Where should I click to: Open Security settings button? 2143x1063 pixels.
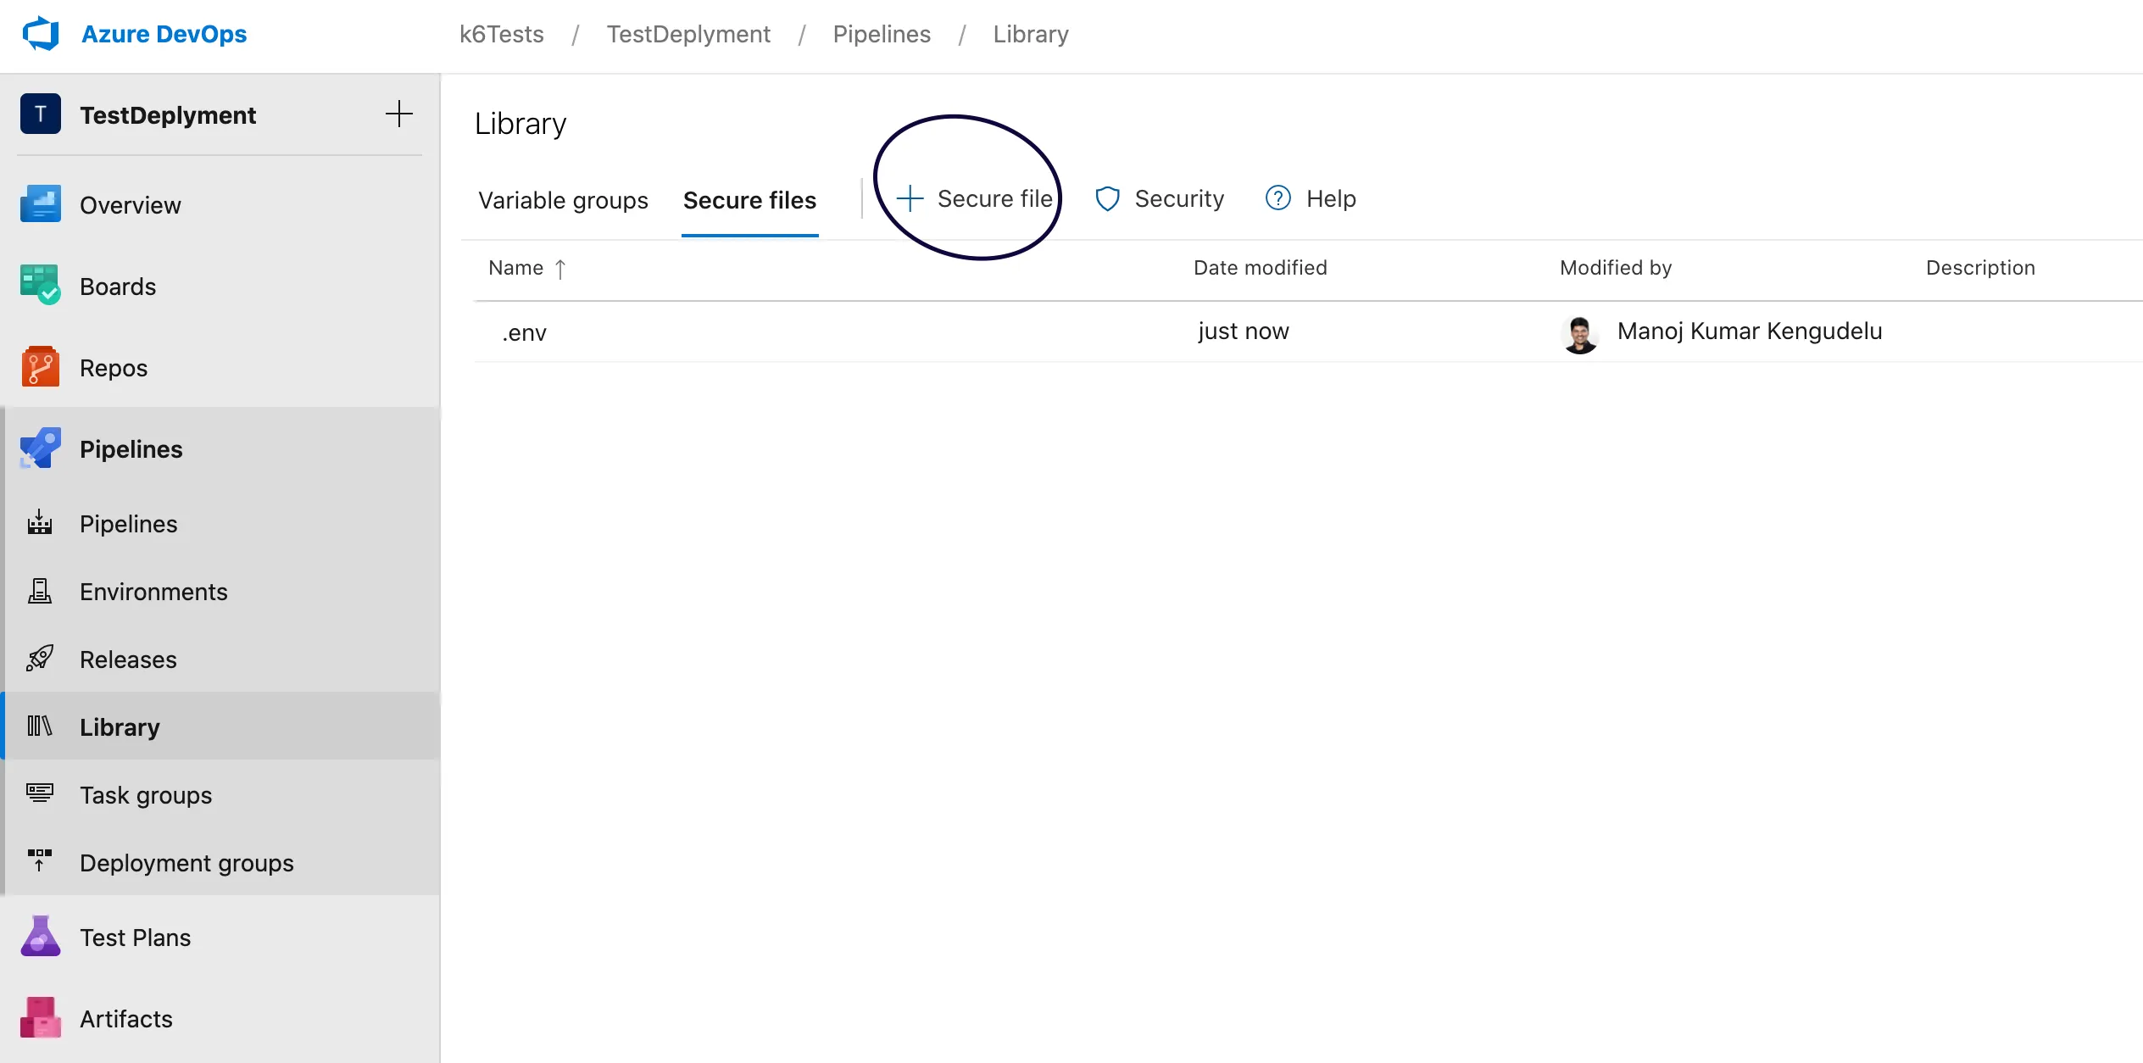click(x=1160, y=198)
